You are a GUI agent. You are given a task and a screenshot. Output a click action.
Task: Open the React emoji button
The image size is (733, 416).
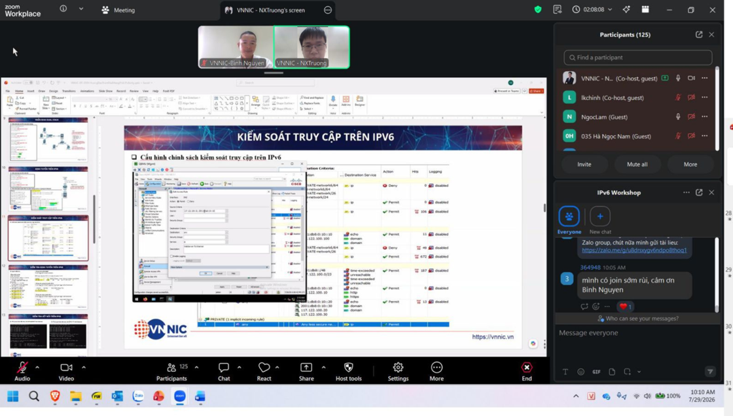click(264, 368)
